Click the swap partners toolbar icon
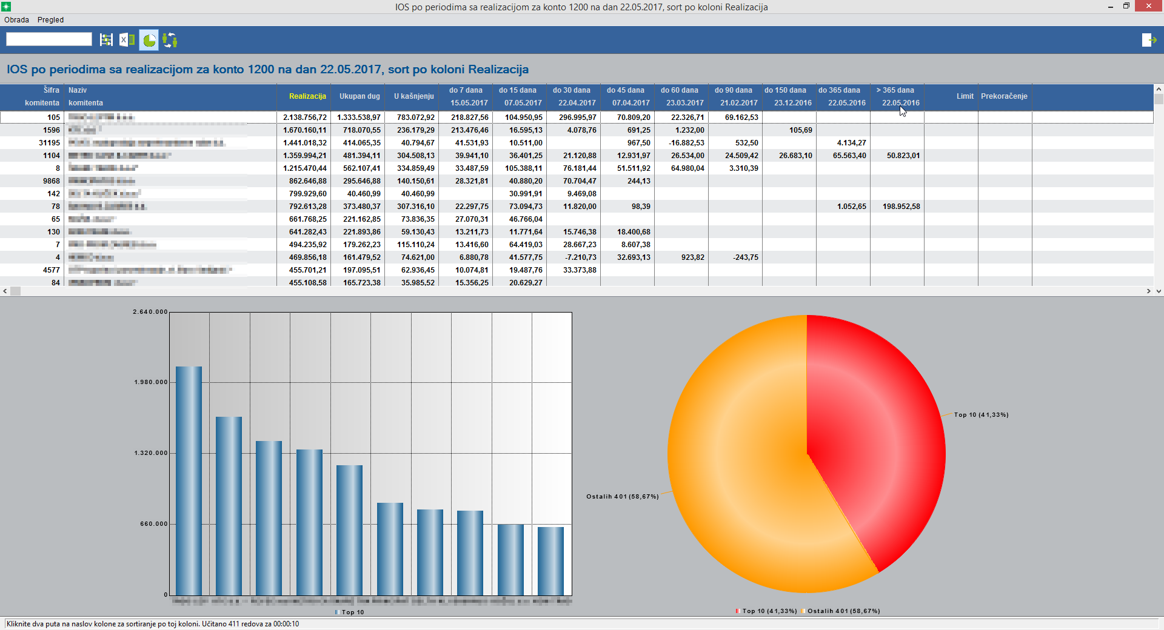Viewport: 1164px width, 630px height. click(170, 40)
